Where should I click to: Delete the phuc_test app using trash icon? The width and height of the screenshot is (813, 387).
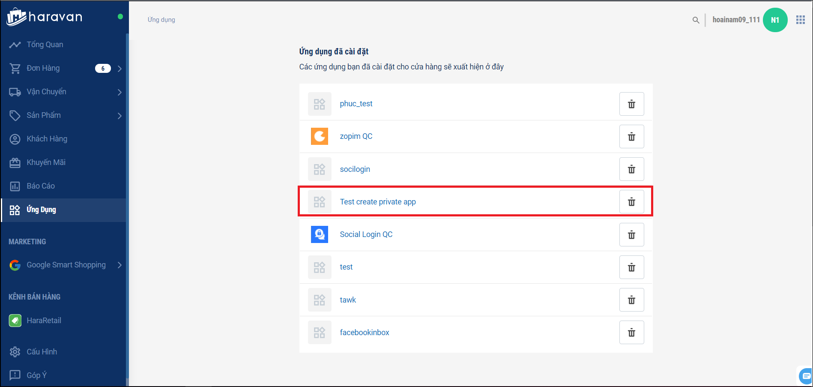pos(631,104)
